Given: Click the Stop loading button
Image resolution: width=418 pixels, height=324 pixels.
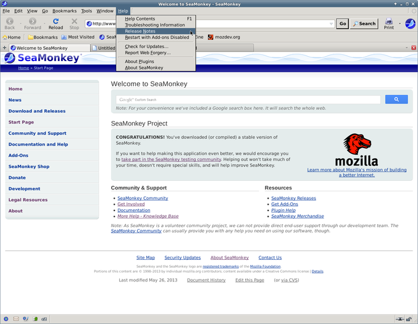Looking at the screenshot, I should coord(74,23).
